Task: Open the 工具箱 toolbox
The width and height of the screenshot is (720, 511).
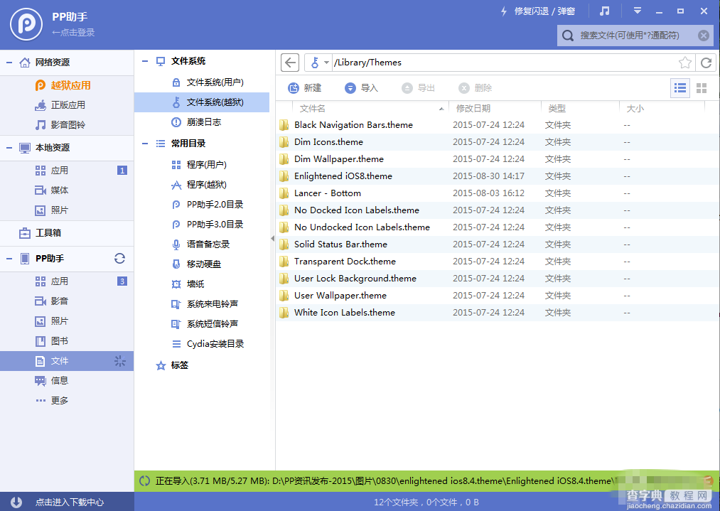Action: pos(67,233)
